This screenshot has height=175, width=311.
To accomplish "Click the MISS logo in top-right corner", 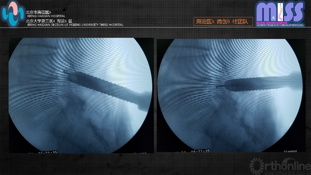I will [x=280, y=12].
